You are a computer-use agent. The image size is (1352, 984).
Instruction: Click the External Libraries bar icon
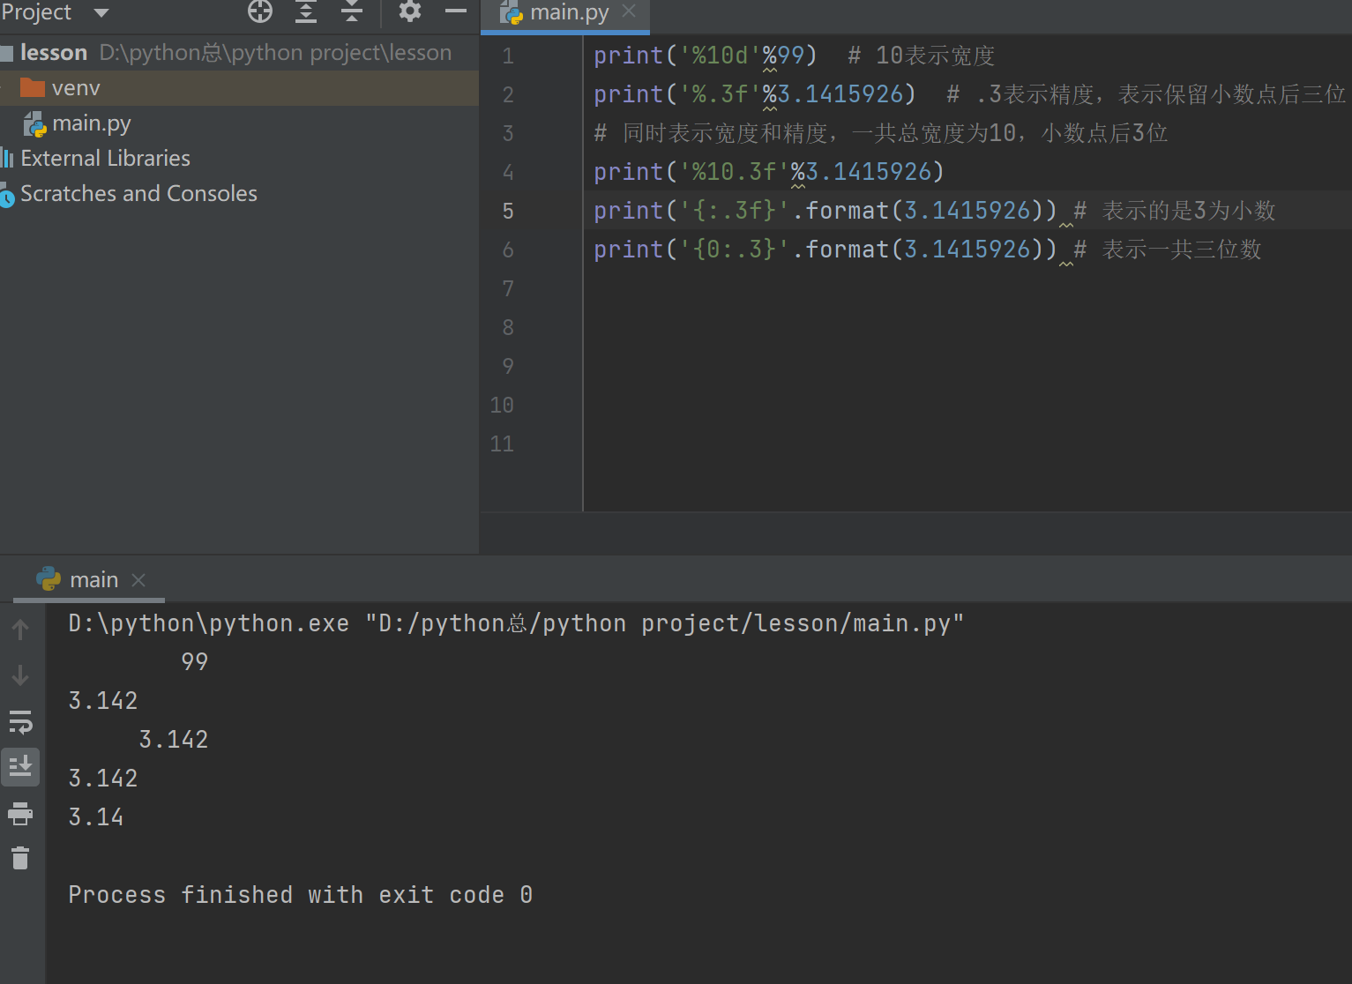7,159
